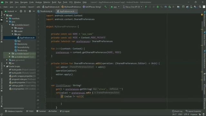
Task: Toggle Resource Manager side panel
Action: pyautogui.click(x=2, y=34)
